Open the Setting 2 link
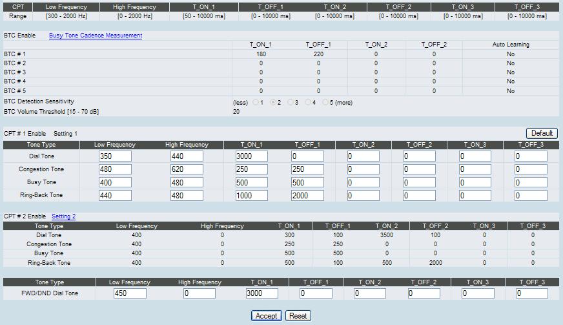This screenshot has width=563, height=325. coord(64,216)
